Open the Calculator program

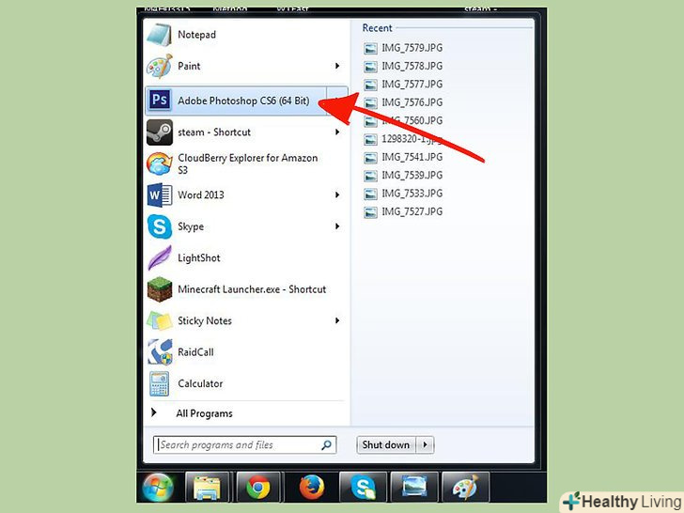246,383
